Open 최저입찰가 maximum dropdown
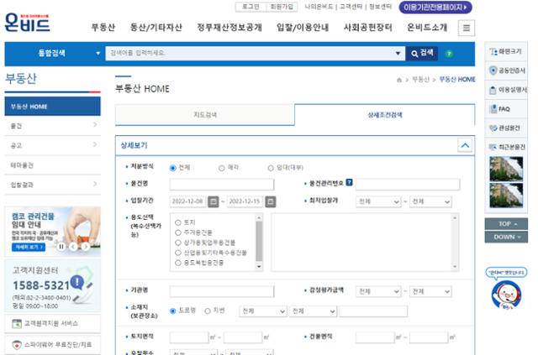 tap(430, 201)
